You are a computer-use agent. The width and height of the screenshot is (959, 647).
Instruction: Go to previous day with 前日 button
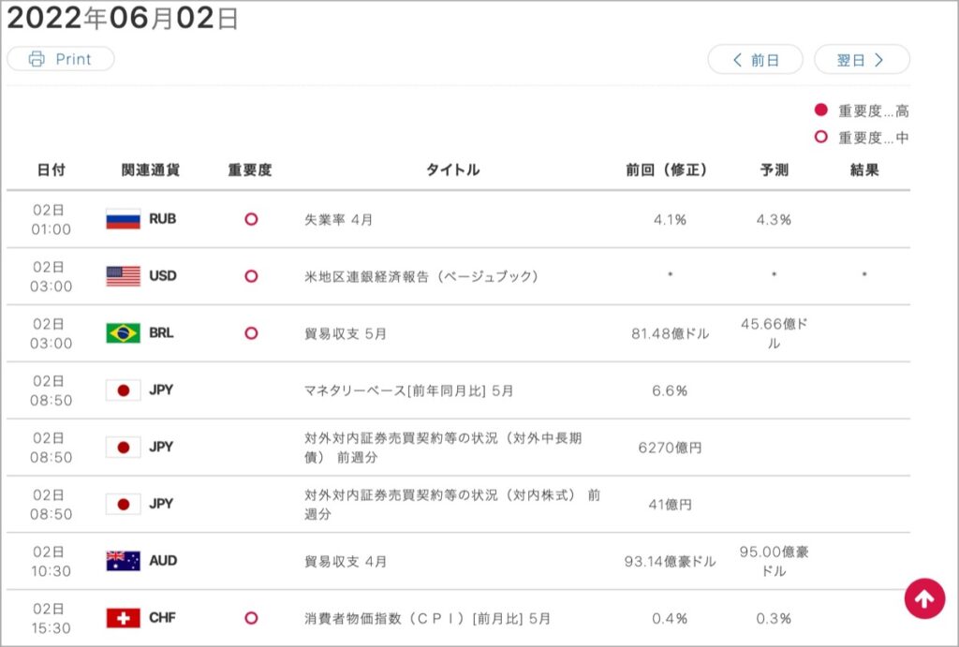[x=756, y=59]
